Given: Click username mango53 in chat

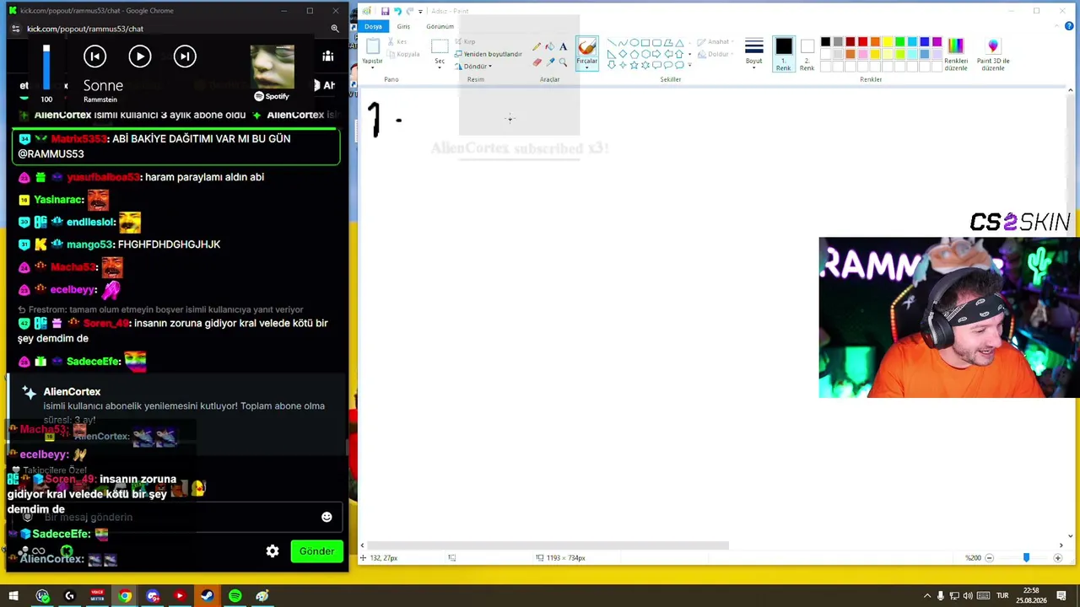Looking at the screenshot, I should point(89,244).
